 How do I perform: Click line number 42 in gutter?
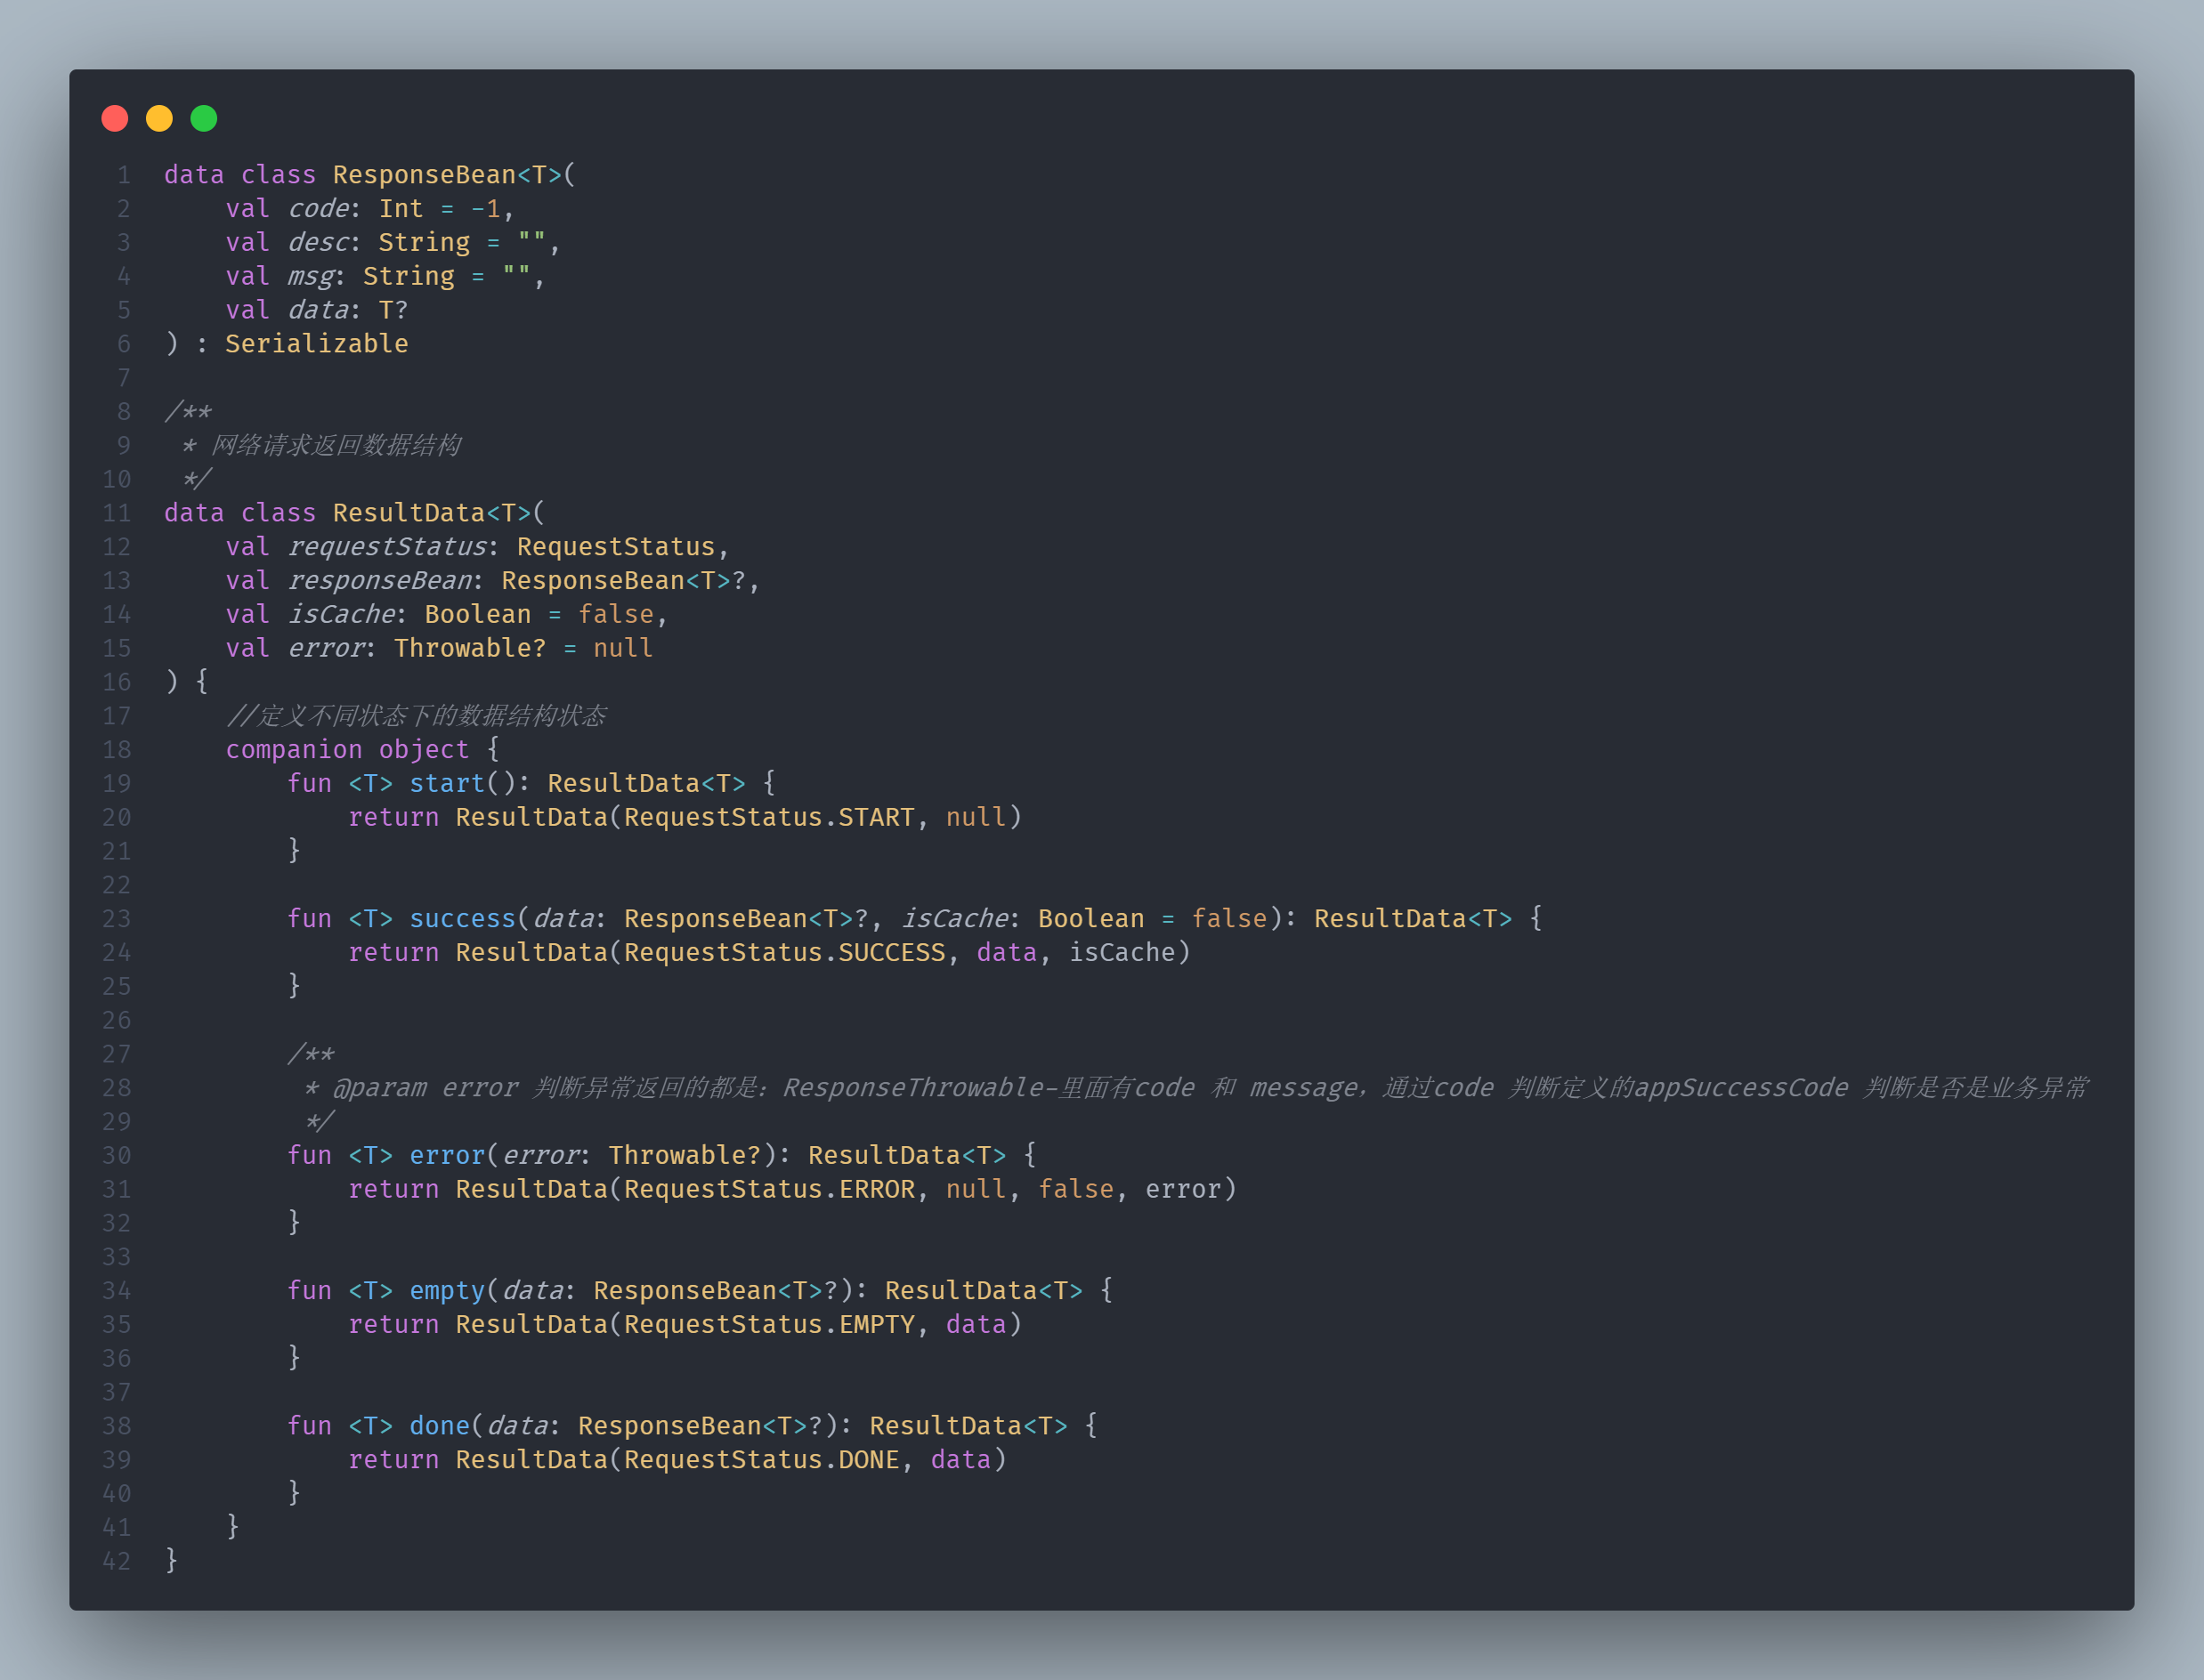click(117, 1561)
